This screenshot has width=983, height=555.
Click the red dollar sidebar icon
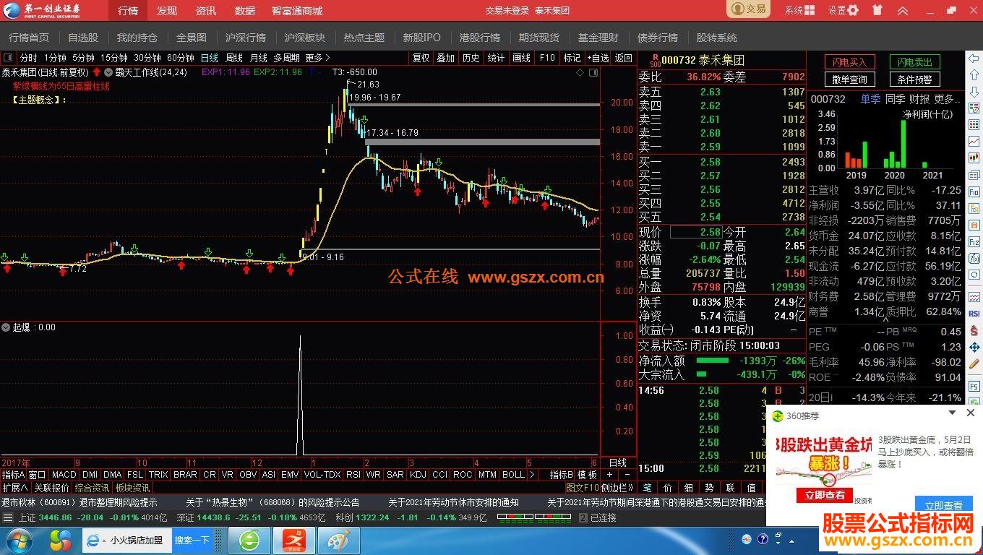(974, 330)
